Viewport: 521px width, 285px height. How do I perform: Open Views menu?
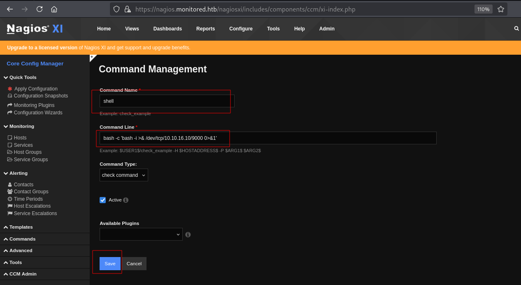pos(132,29)
